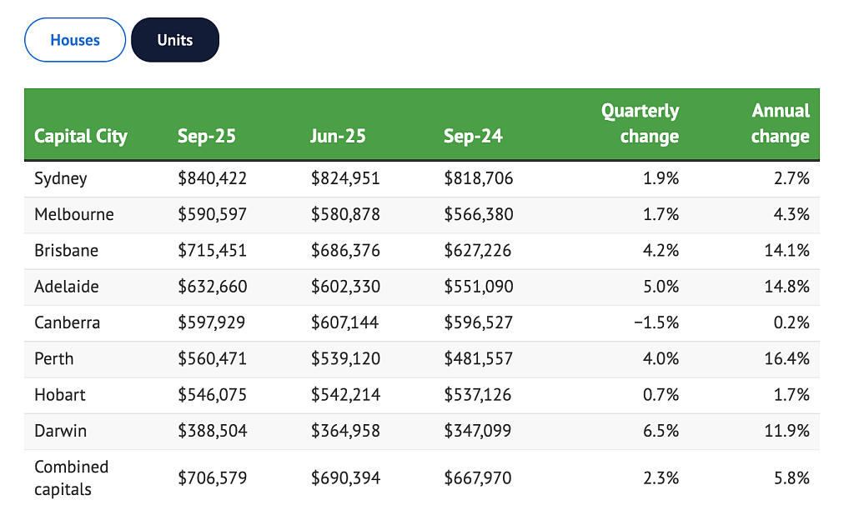The image size is (854, 515).
Task: Click Canberra's quarterly change −1.5%
Action: coord(656,322)
